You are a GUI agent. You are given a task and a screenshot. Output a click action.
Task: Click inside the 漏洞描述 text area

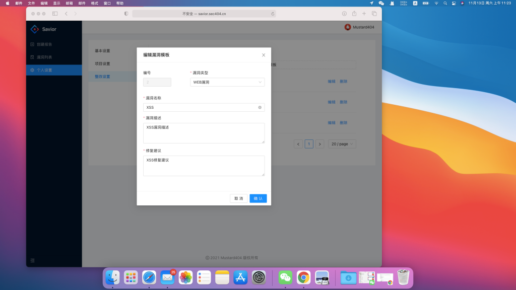204,132
